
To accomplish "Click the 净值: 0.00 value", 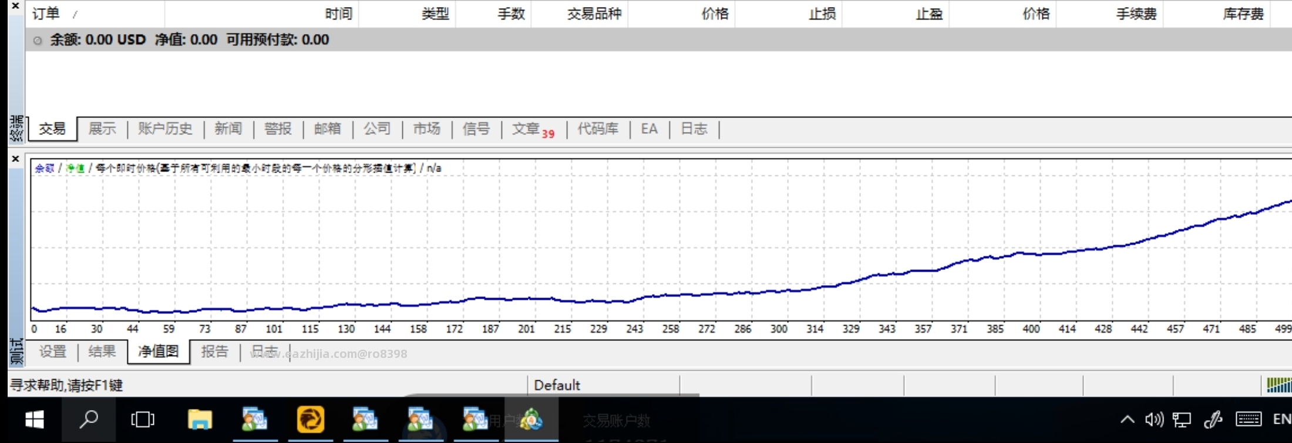I will click(x=186, y=40).
